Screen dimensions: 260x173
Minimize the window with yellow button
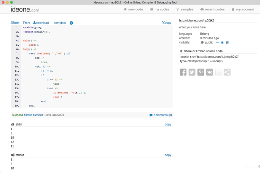point(7,2)
